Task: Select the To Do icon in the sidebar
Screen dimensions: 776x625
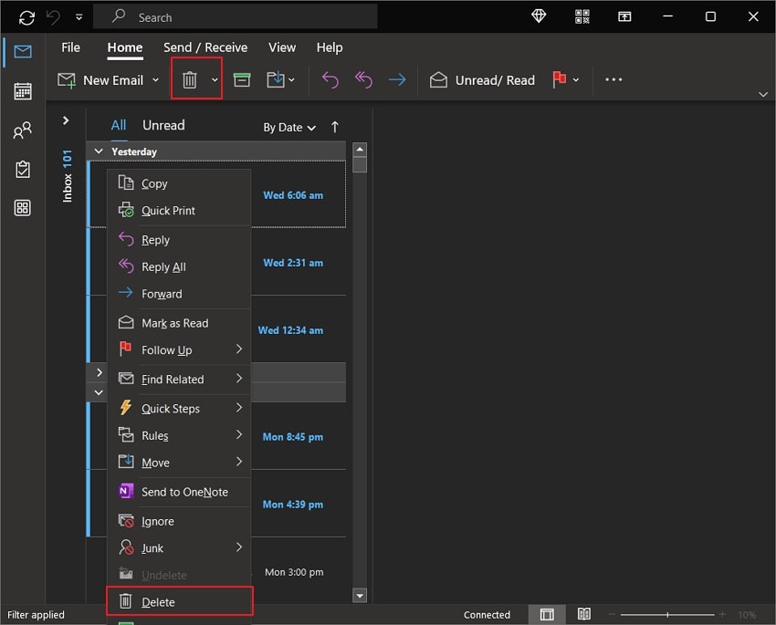Action: pyautogui.click(x=23, y=169)
